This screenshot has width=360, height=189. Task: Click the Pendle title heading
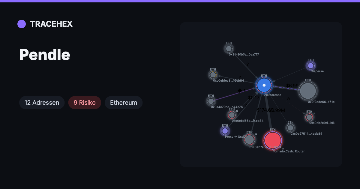tap(45, 55)
